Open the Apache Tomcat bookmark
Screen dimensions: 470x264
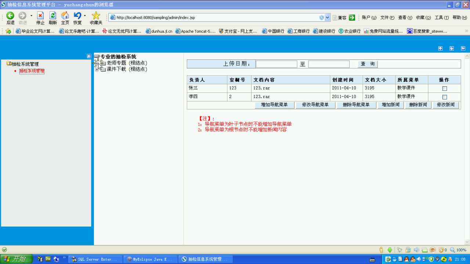(196, 31)
